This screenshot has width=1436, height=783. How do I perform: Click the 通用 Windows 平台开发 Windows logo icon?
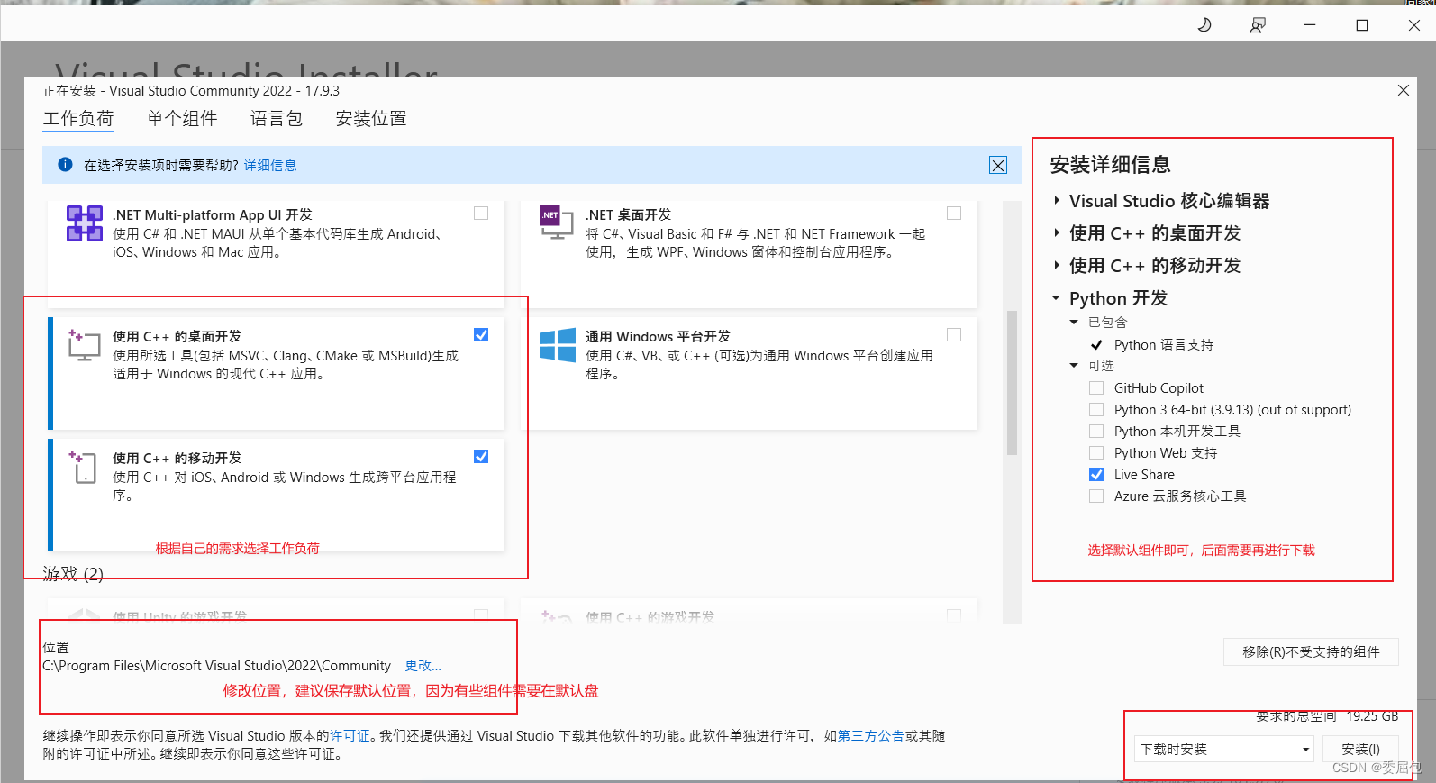(x=558, y=345)
